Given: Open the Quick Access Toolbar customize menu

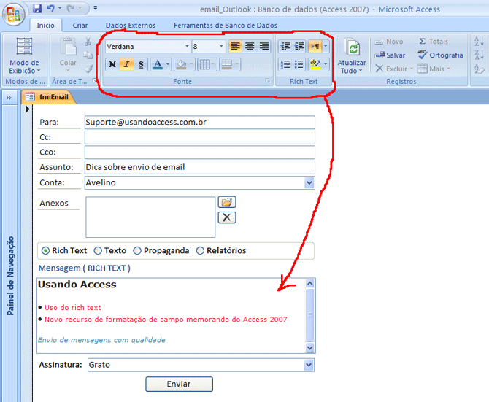Looking at the screenshot, I should (x=95, y=8).
